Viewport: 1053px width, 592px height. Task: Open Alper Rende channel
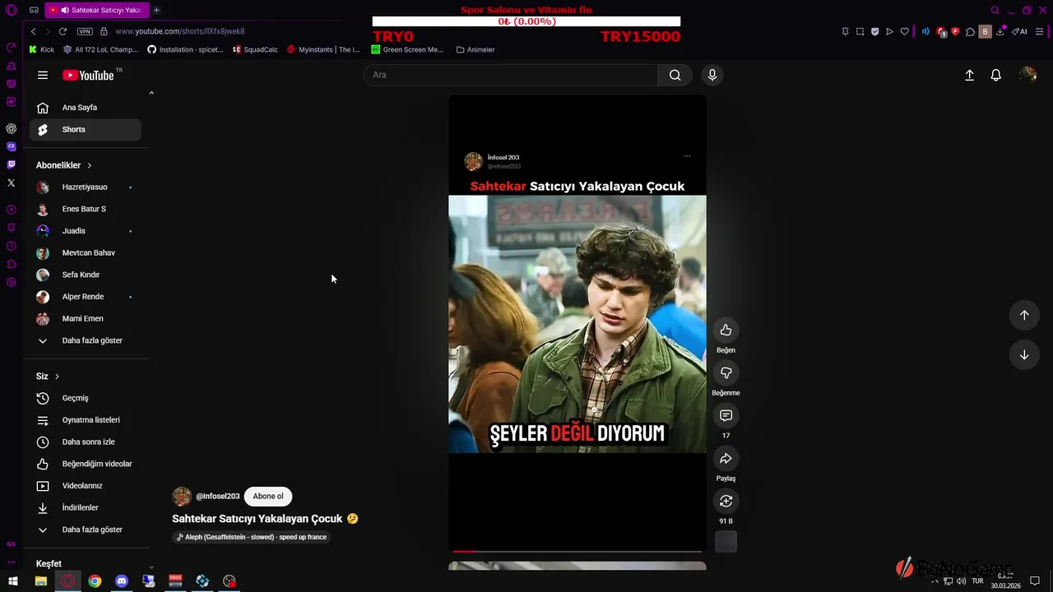(x=86, y=297)
